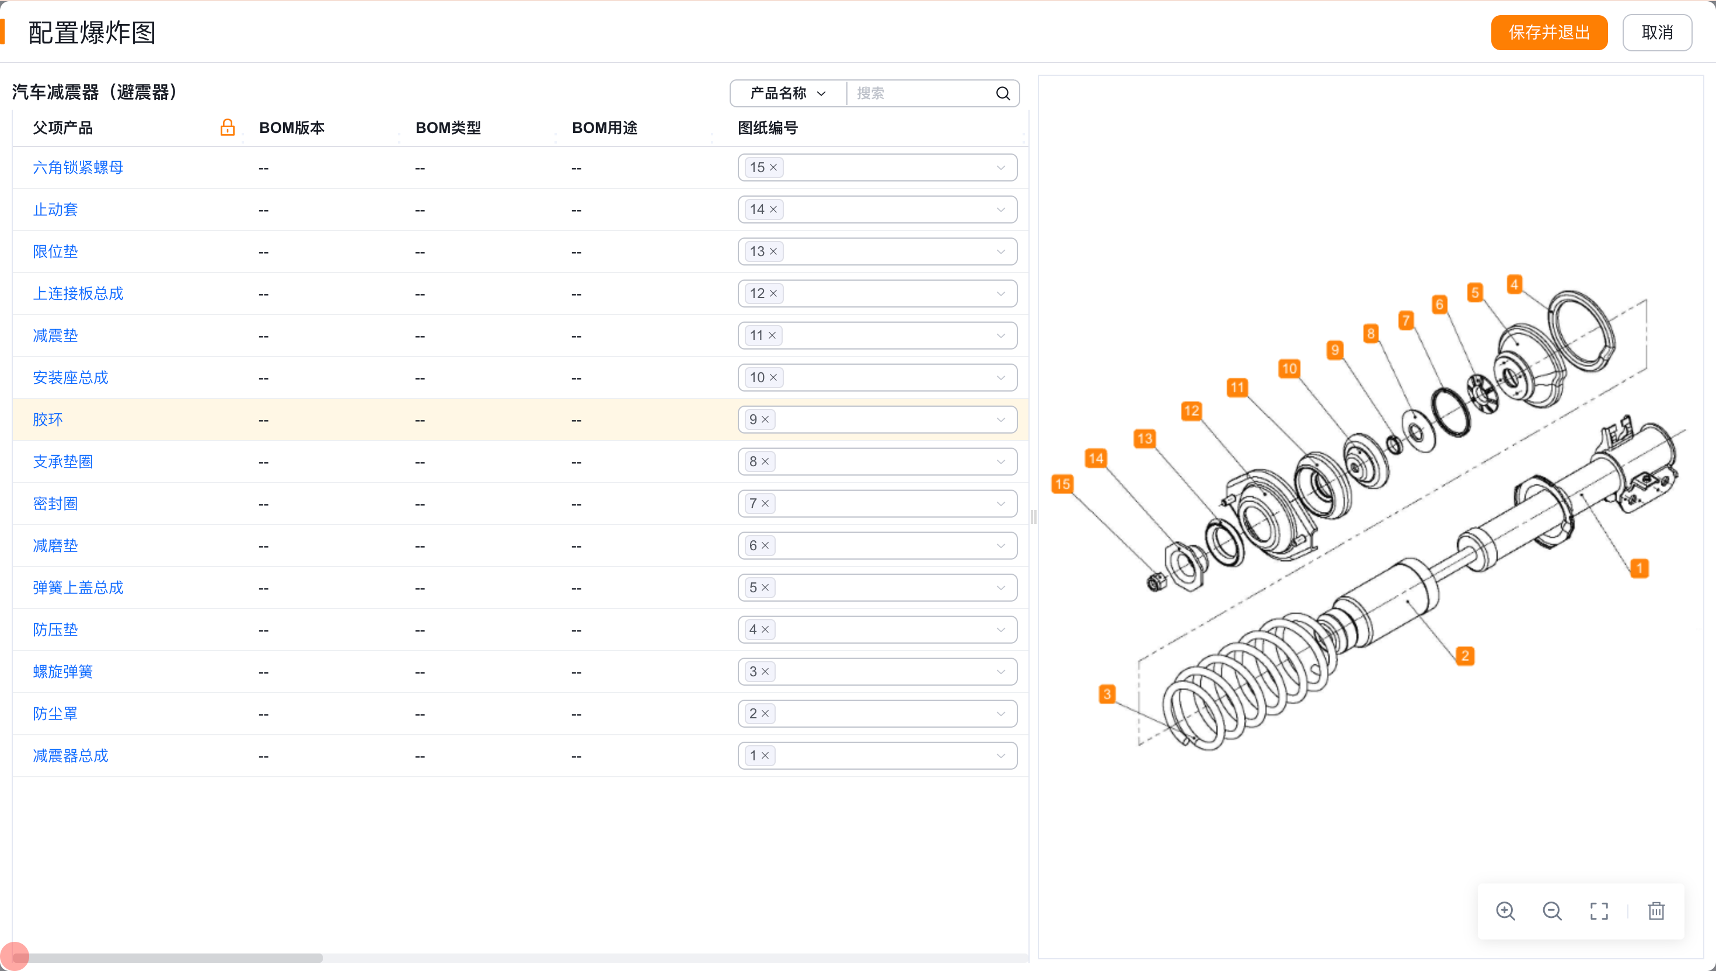1716x971 pixels.
Task: Toggle fullscreen view of exploded diagram
Action: pos(1599,911)
